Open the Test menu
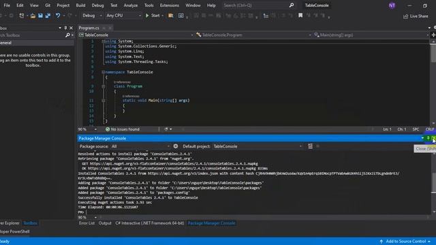Image resolution: width=436 pixels, height=245 pixels. (114, 5)
